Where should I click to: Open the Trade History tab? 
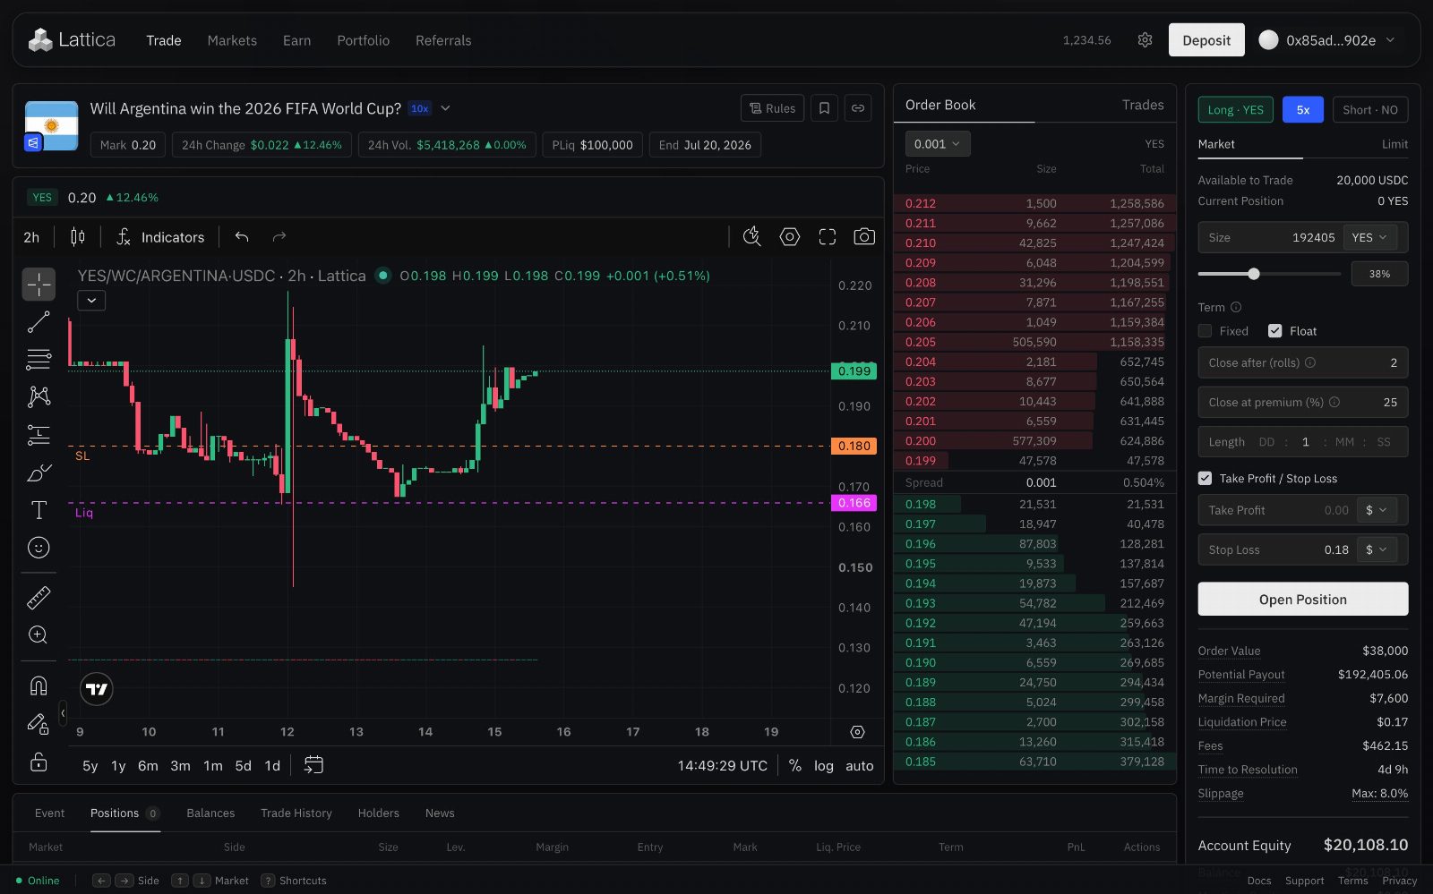tap(296, 813)
